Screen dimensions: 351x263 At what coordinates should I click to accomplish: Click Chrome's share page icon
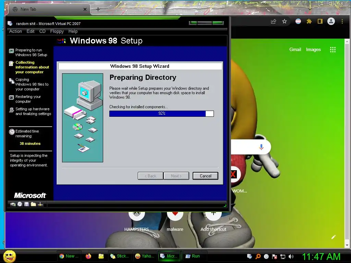273,22
